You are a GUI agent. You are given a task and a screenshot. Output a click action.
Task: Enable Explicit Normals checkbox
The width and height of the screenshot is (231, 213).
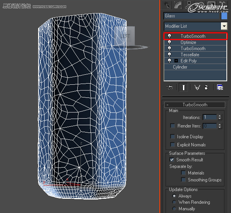point(172,144)
